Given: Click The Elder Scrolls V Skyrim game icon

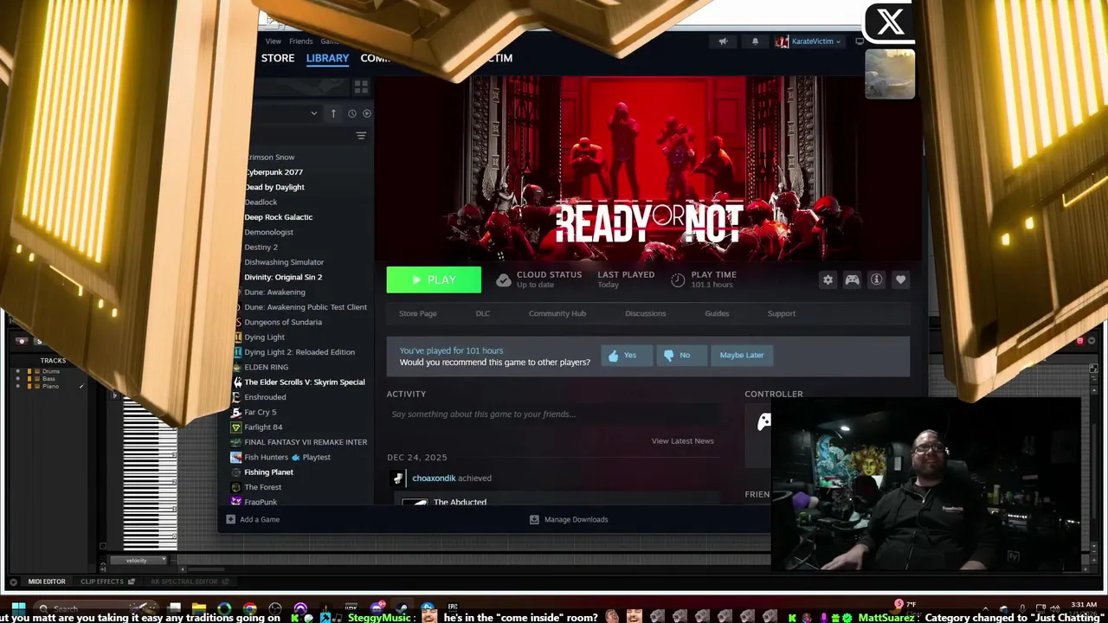Looking at the screenshot, I should point(238,382).
